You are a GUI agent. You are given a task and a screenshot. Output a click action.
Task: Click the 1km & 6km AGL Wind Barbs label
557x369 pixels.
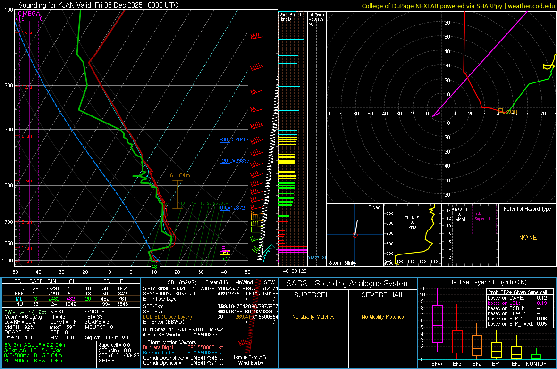click(251, 360)
